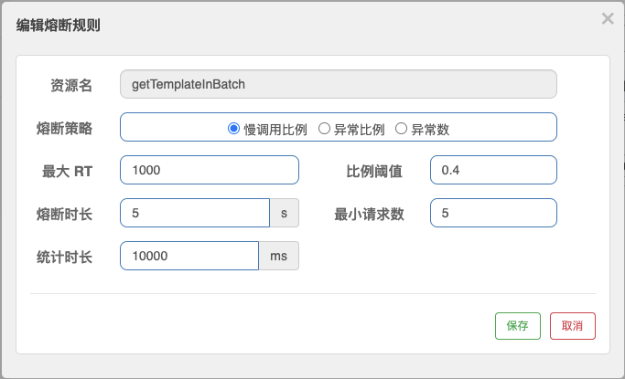Close the dialog with the X icon
The width and height of the screenshot is (625, 379).
608,18
